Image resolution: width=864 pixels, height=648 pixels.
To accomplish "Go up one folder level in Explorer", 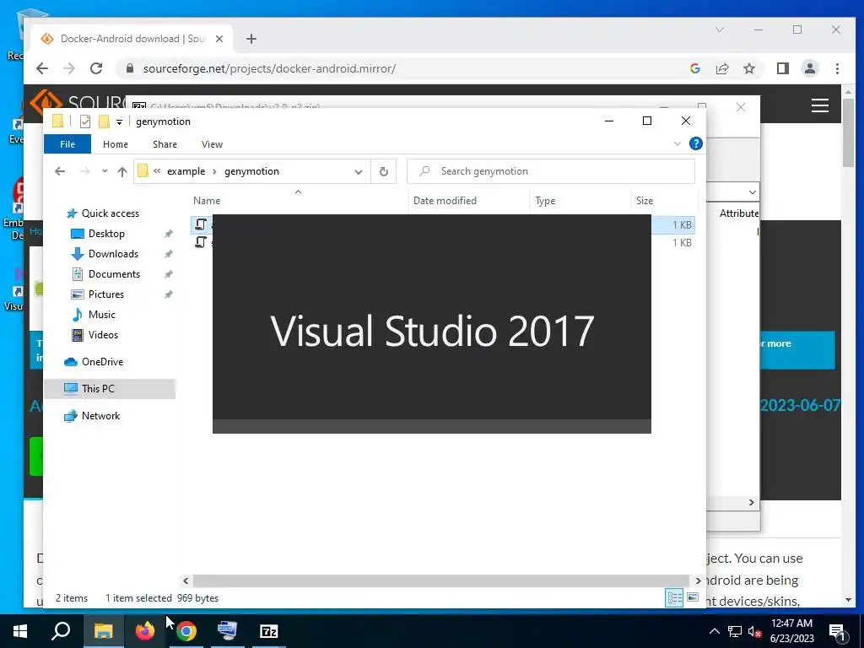I will [122, 171].
